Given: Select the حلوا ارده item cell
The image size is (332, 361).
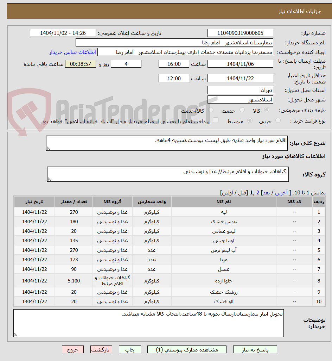Looking at the screenshot, I should point(224,281).
